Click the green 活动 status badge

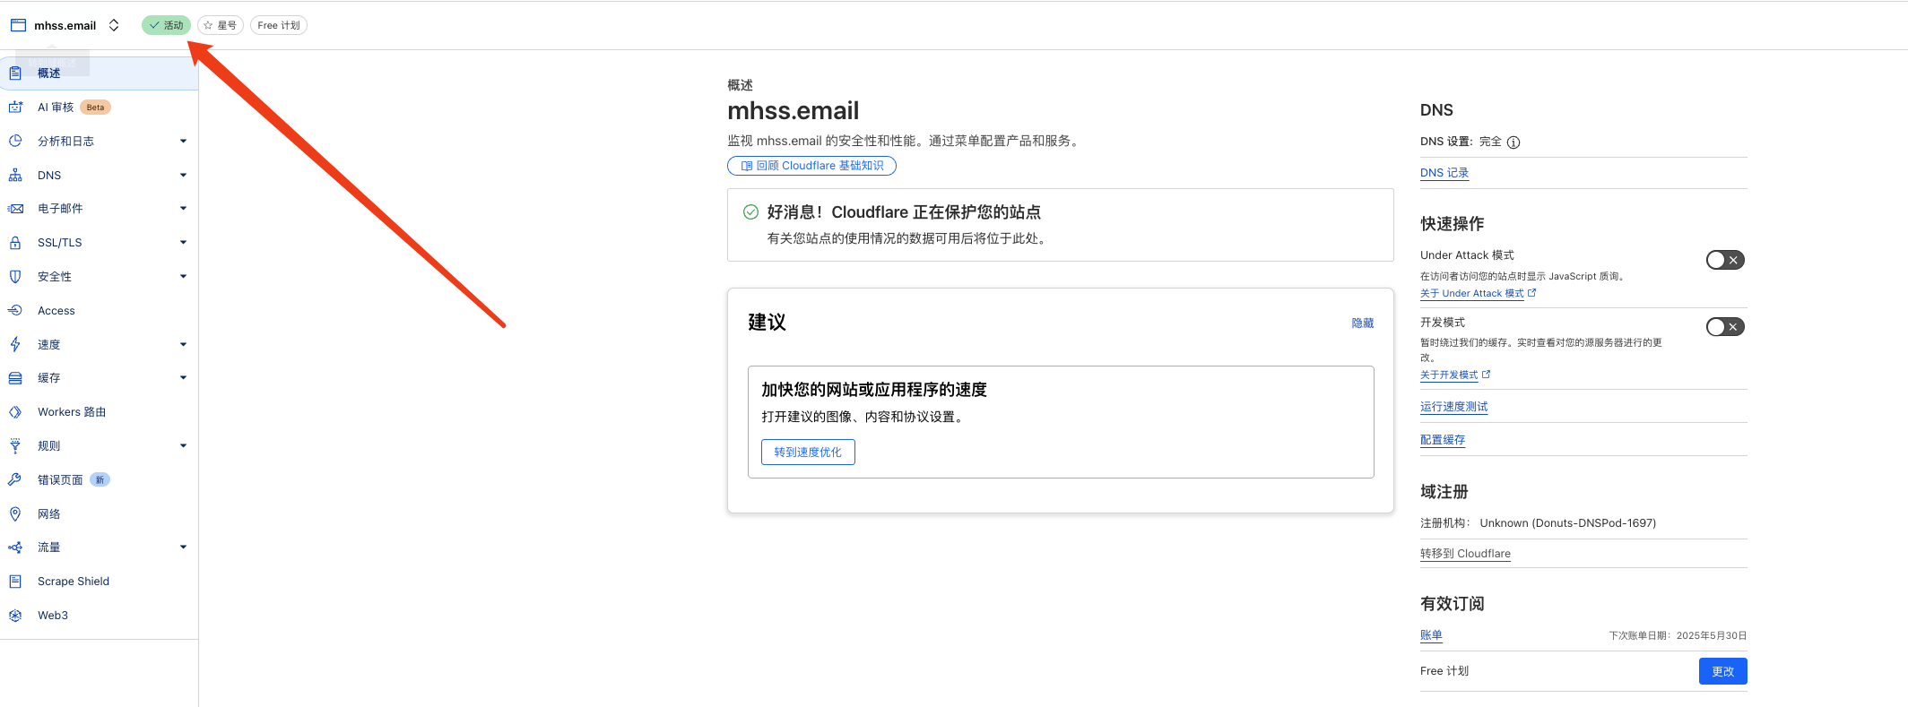pos(166,25)
